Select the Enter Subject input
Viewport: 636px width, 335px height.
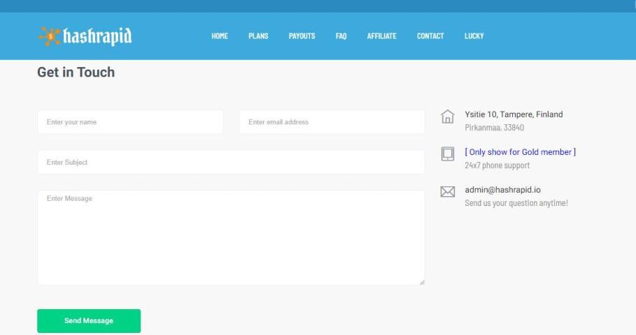click(x=231, y=163)
